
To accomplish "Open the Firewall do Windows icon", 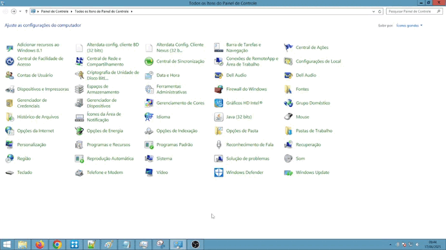I will pos(218,89).
